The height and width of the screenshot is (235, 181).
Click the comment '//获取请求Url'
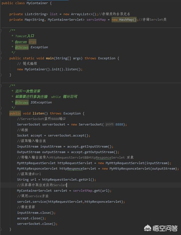pyautogui.click(x=29, y=174)
